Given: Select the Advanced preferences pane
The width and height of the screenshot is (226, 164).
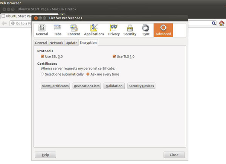Looking at the screenshot, I should coord(163,30).
